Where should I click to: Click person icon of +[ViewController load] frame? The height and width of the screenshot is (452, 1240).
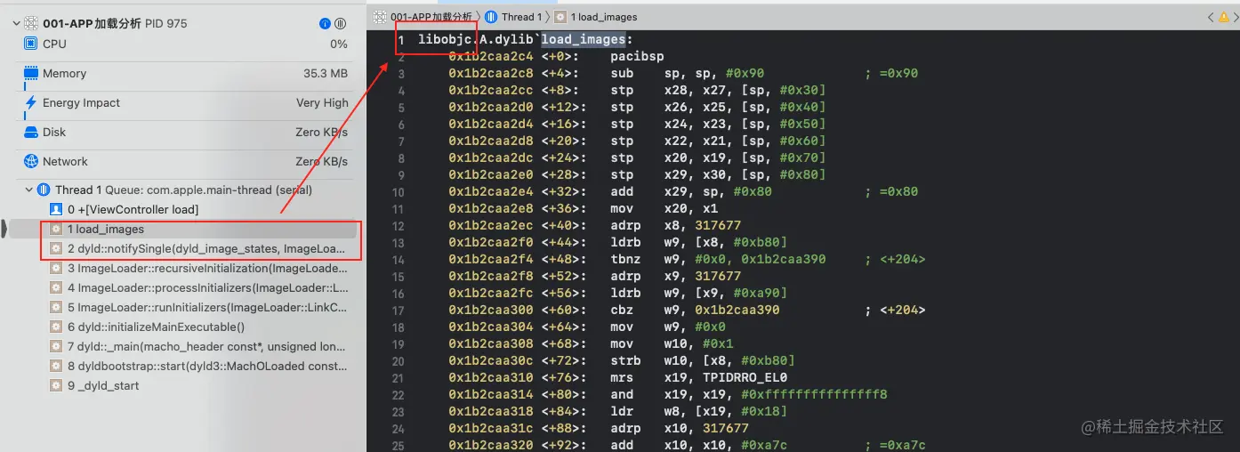[x=57, y=210]
